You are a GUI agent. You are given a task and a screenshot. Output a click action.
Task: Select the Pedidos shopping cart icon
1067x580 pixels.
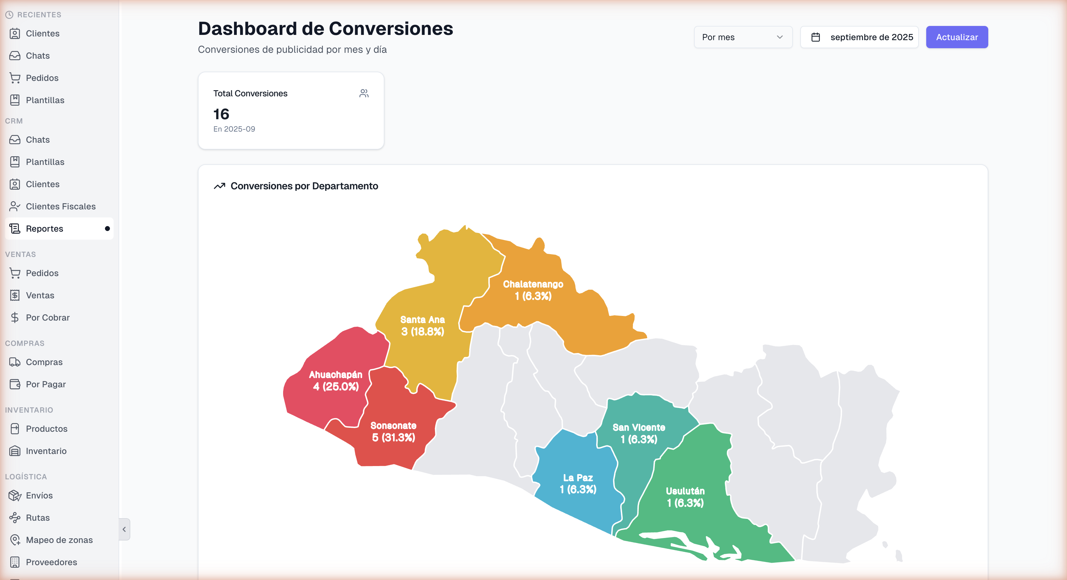pos(15,78)
